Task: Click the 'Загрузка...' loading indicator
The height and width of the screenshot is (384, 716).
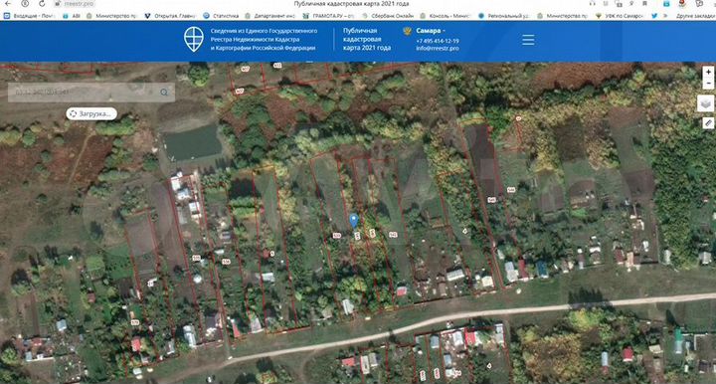Action: click(91, 113)
